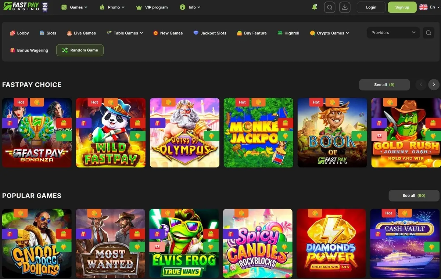441x279 pixels.
Task: Open the Buy Feature category
Action: point(252,33)
